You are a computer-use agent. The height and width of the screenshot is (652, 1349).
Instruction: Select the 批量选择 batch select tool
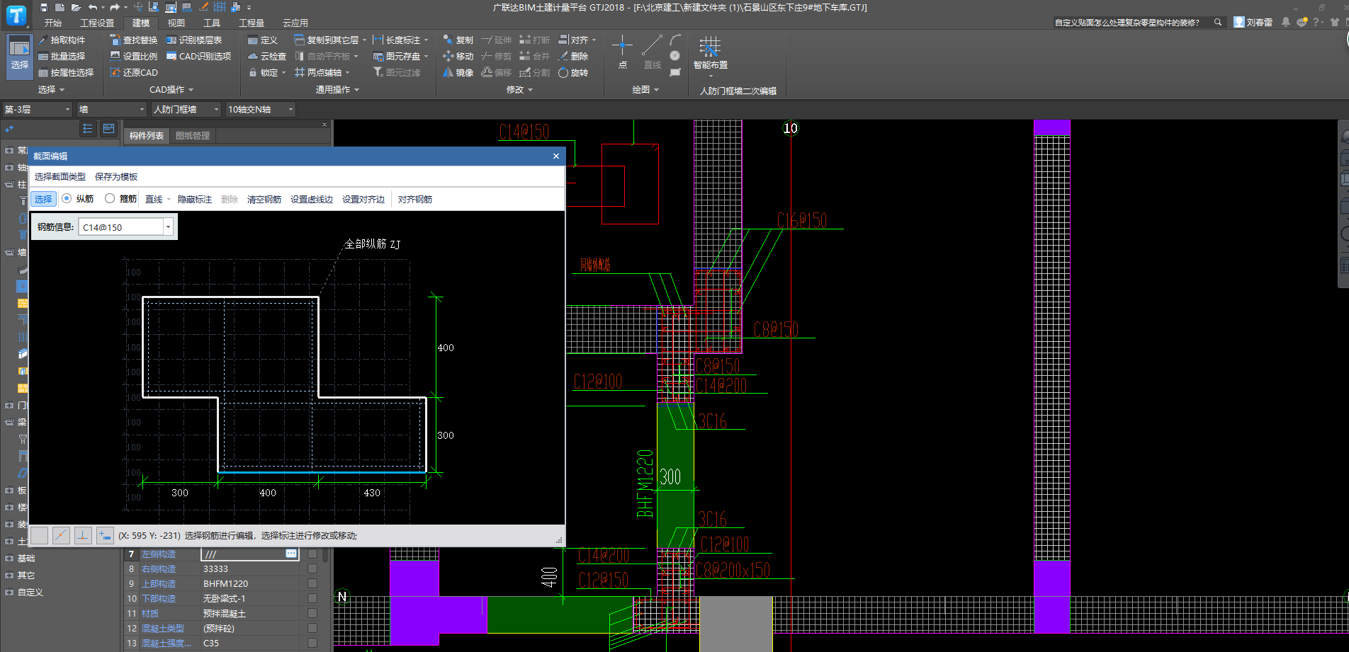(x=62, y=57)
